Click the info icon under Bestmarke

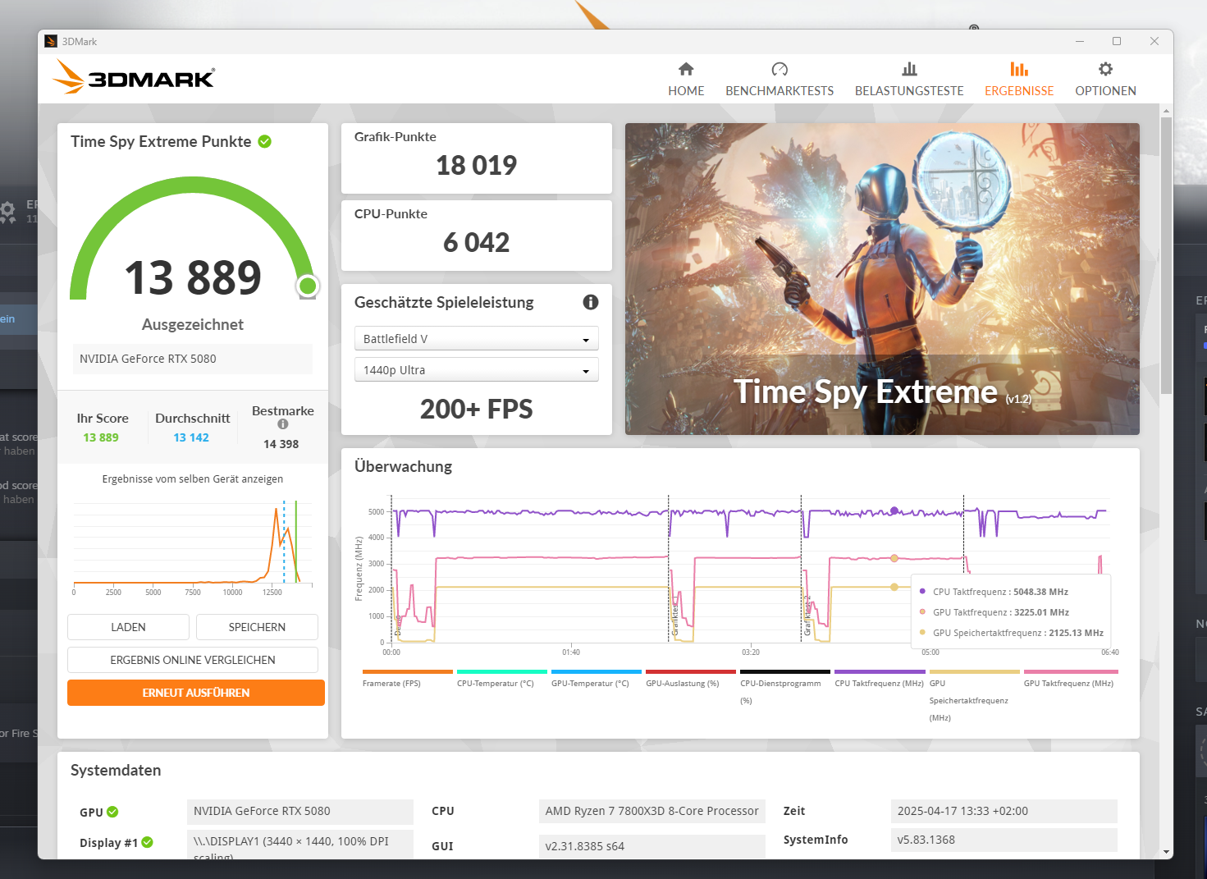coord(282,424)
